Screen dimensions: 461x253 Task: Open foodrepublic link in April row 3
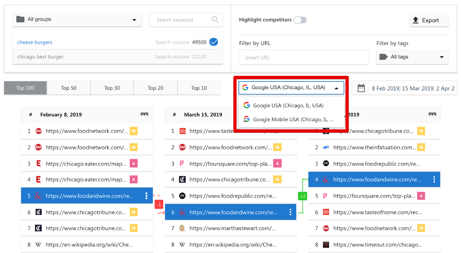tap(377, 164)
